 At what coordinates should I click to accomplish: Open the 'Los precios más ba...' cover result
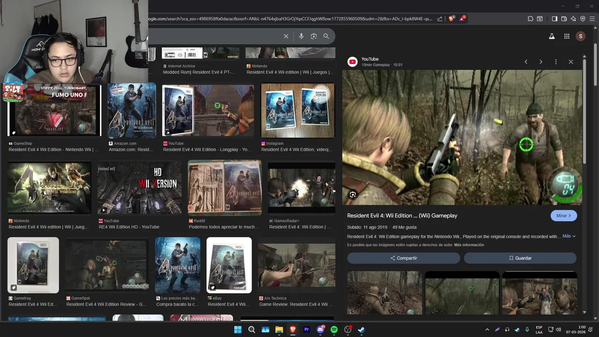[x=177, y=265]
